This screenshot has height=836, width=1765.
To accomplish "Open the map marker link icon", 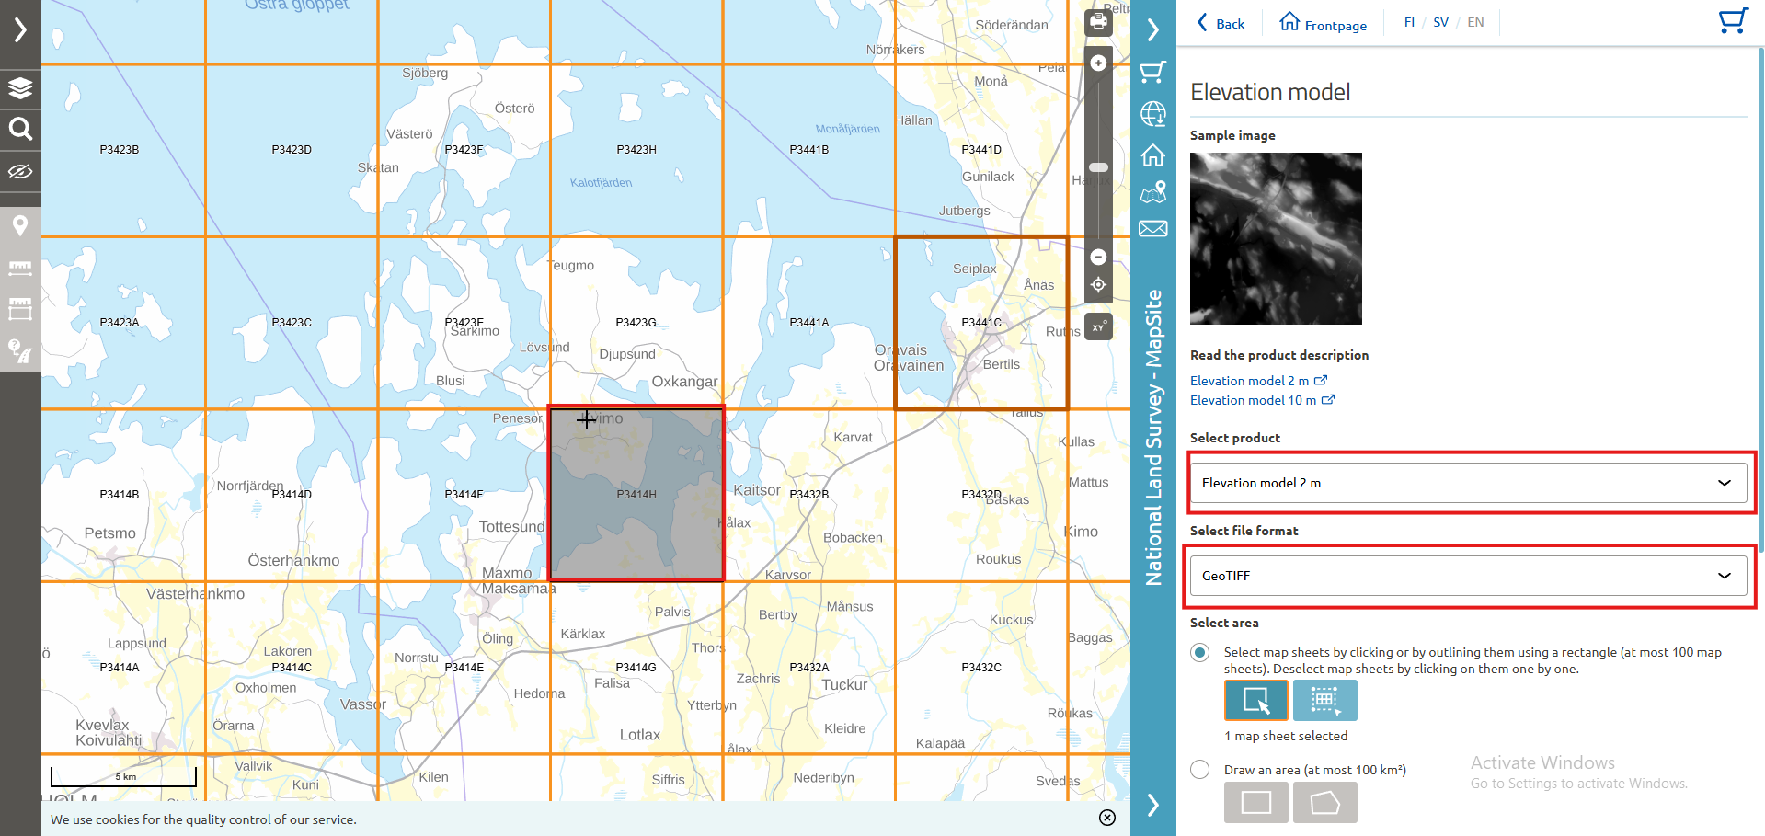I will [1153, 192].
